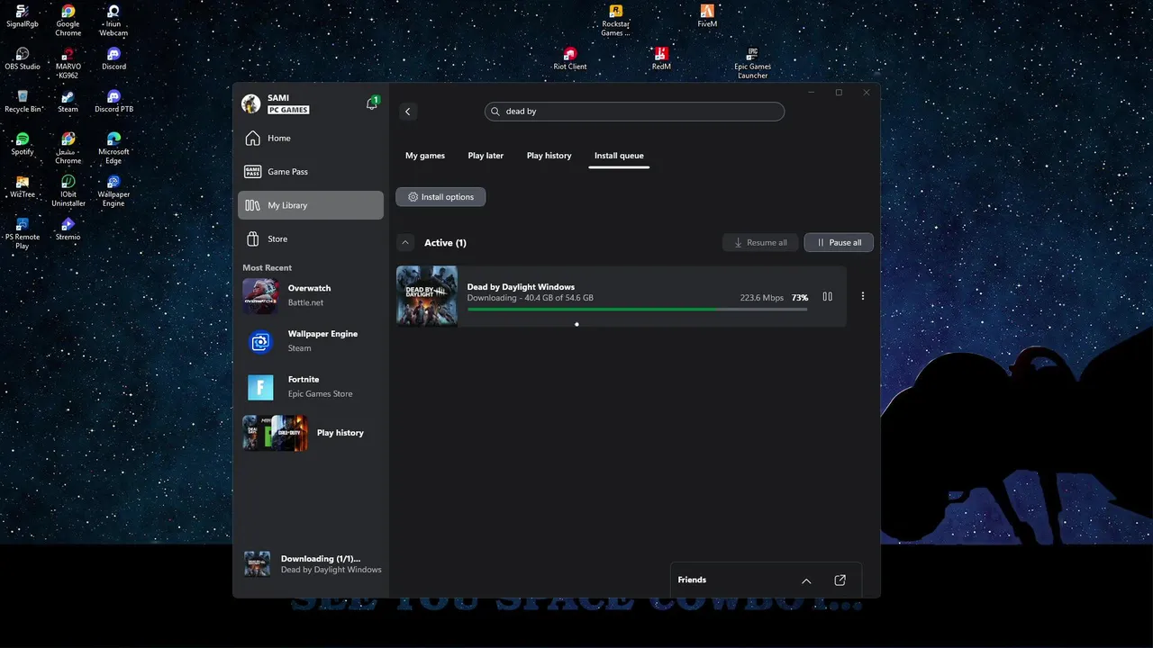Expand the Friends panel chevron
This screenshot has width=1153, height=648.
pyautogui.click(x=806, y=580)
